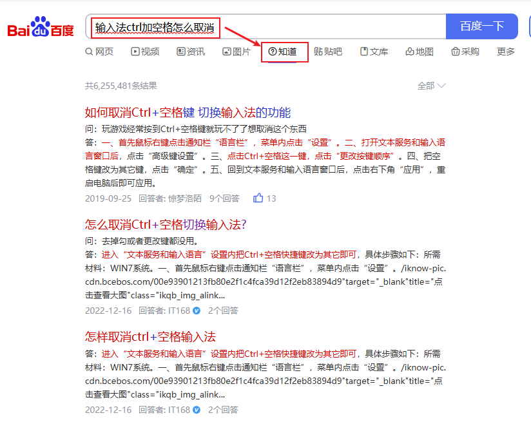Viewport: 531px width, 422px height.
Task: Open result 怎么取消Ctrl+空格切换输入法?
Action: 166,225
